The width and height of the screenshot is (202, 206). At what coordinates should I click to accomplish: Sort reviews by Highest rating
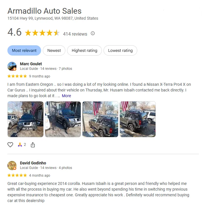(x=84, y=50)
